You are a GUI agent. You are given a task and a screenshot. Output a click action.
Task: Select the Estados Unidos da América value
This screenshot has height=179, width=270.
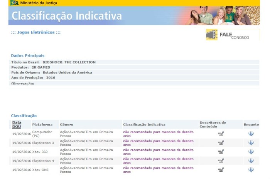click(x=67, y=72)
